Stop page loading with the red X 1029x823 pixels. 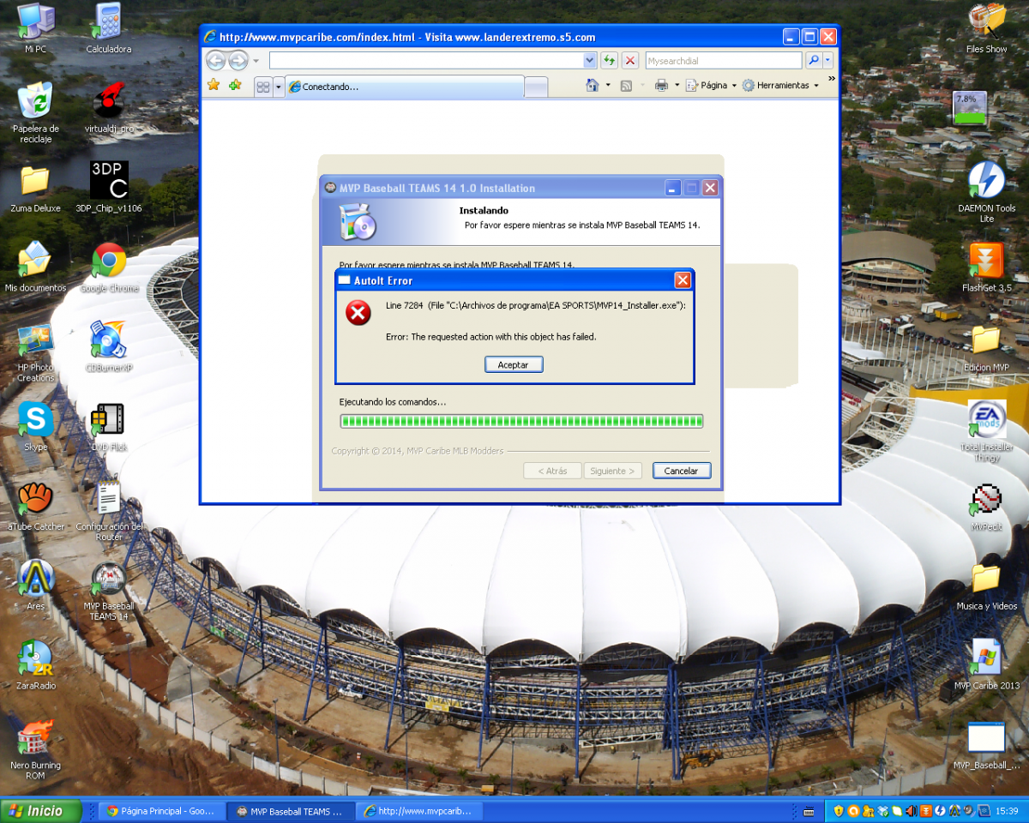tap(630, 61)
